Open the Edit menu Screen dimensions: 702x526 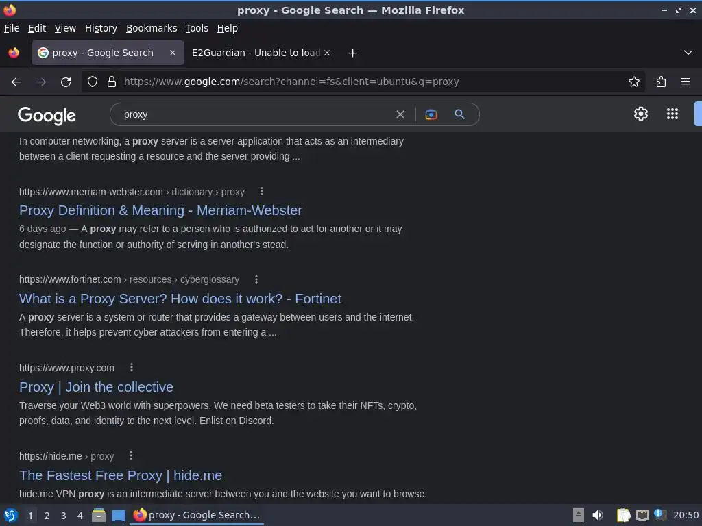point(37,28)
